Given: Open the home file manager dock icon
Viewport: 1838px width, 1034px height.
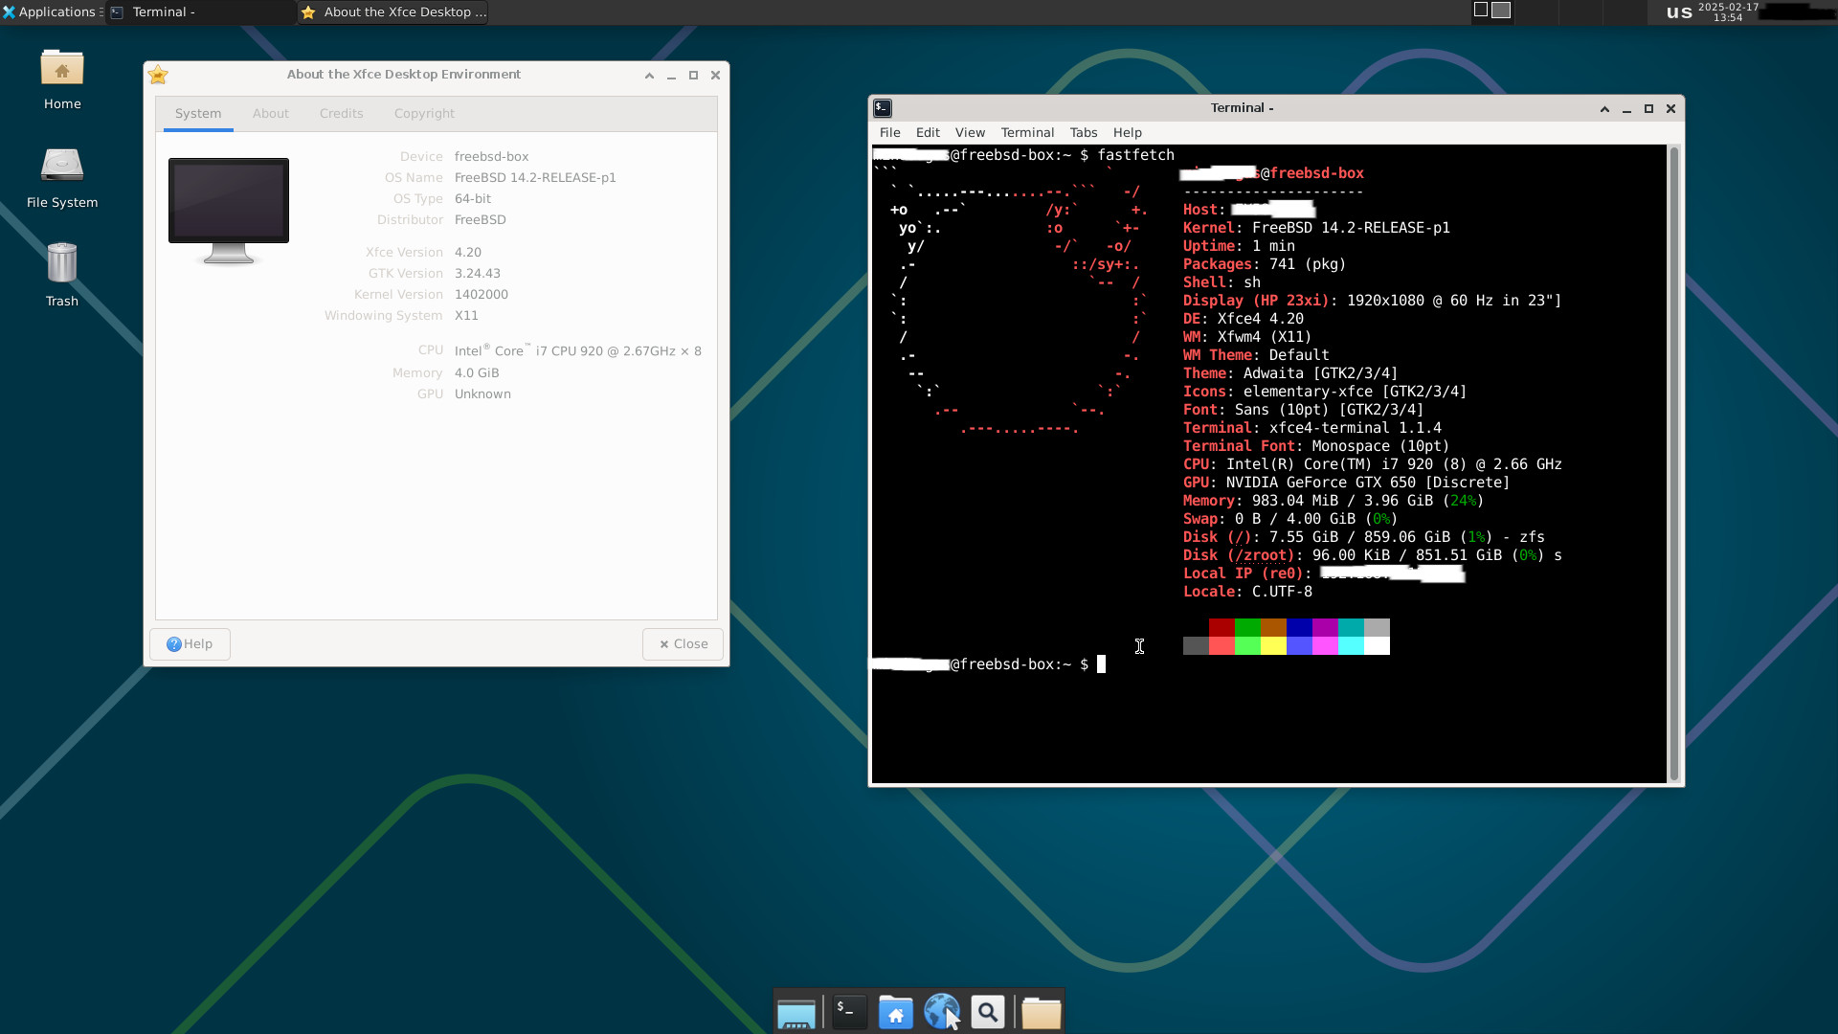Looking at the screenshot, I should (x=895, y=1012).
